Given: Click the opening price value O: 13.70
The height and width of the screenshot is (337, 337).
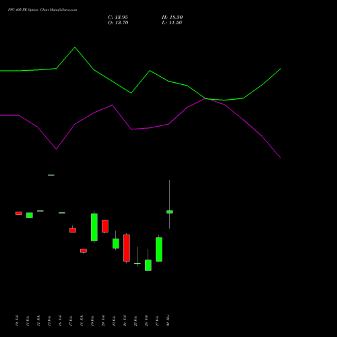Looking at the screenshot, I should 118,23.
